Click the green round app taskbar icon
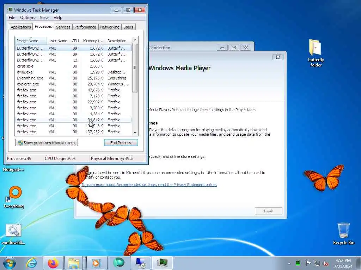The width and height of the screenshot is (361, 270). pyautogui.click(x=119, y=263)
